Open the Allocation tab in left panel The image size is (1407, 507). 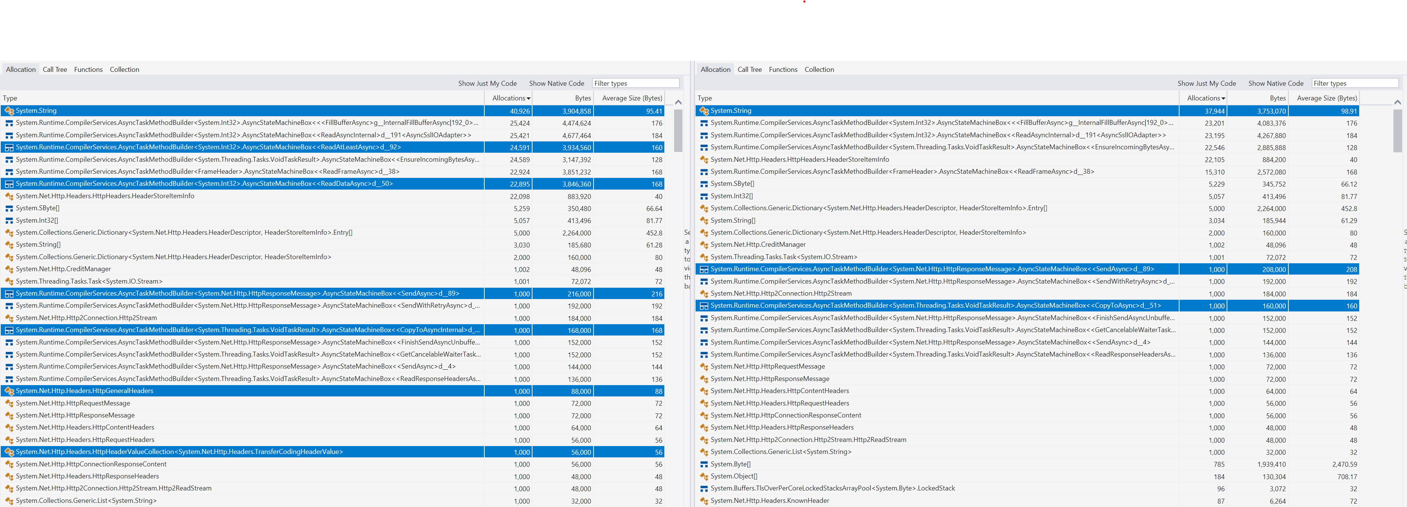point(21,69)
